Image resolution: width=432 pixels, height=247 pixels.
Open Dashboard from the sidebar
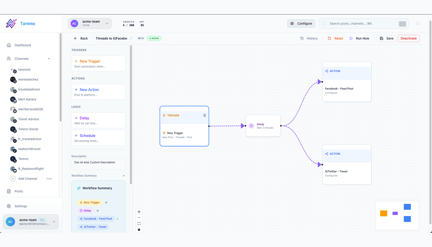point(23,45)
